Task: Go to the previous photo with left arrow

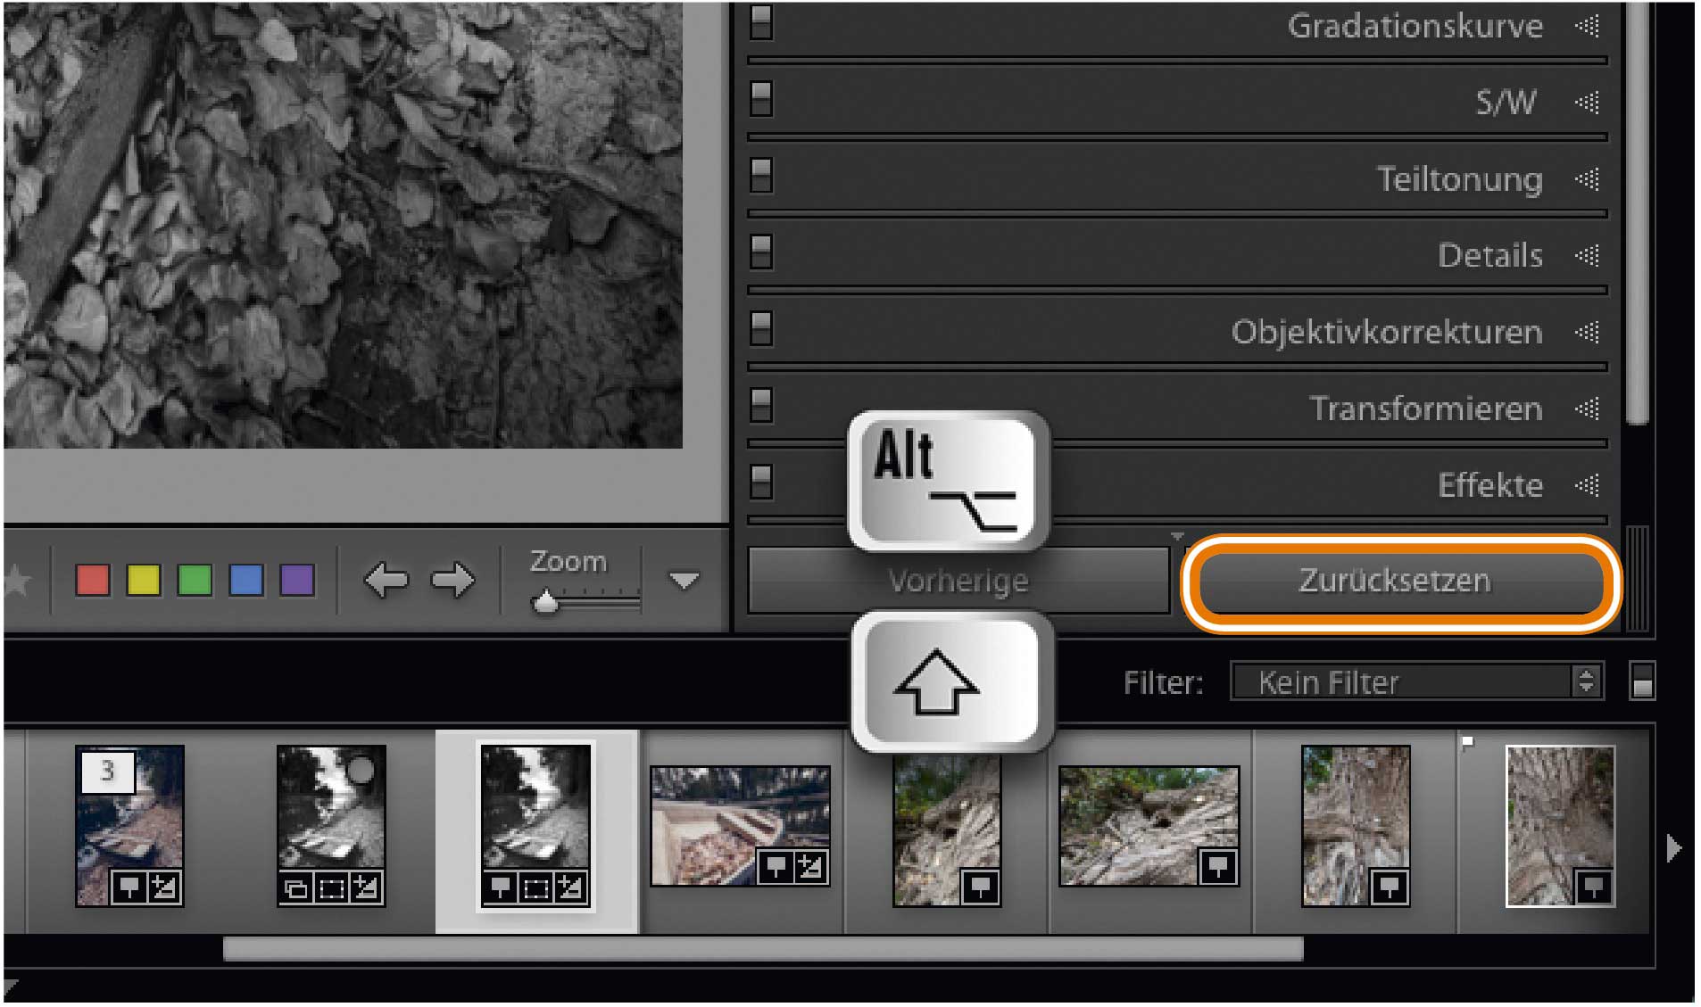Action: [x=386, y=581]
